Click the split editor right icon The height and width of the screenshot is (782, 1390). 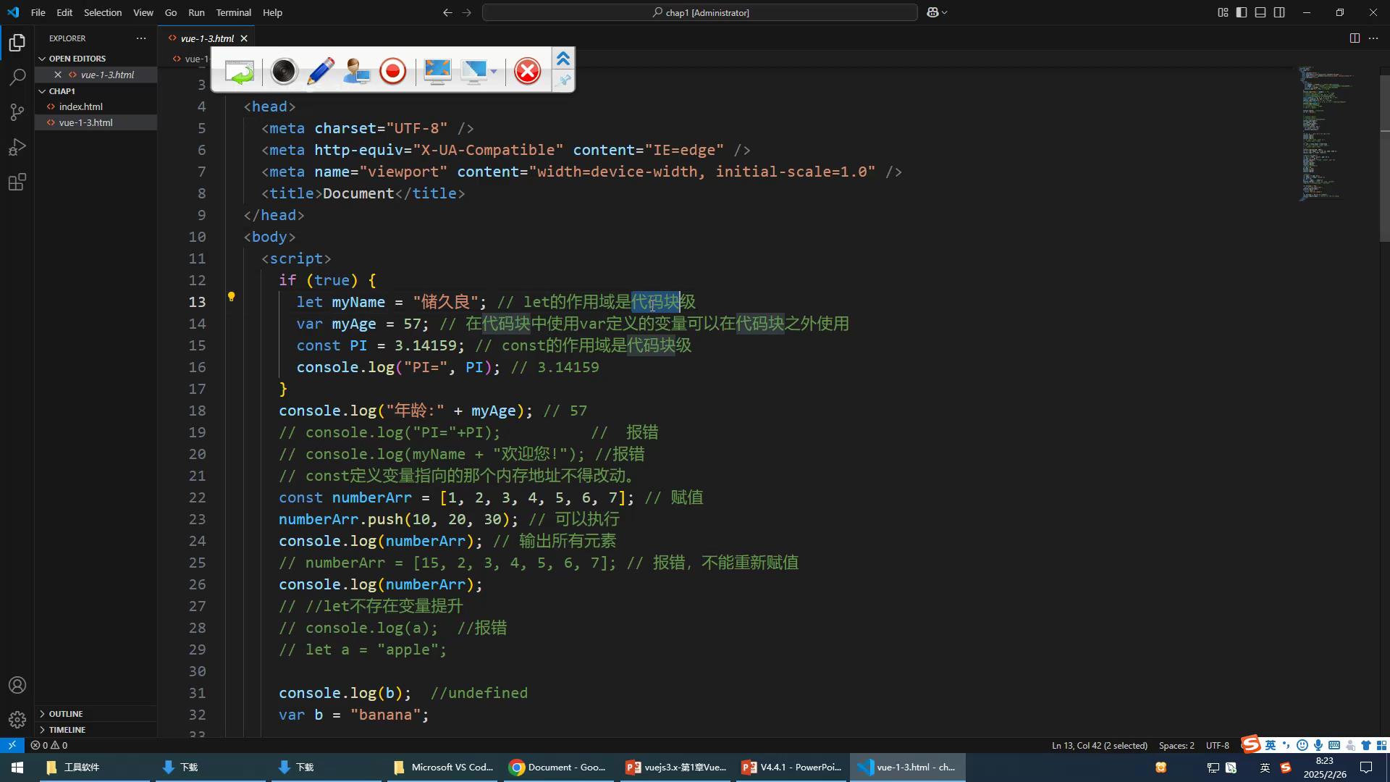click(x=1355, y=38)
